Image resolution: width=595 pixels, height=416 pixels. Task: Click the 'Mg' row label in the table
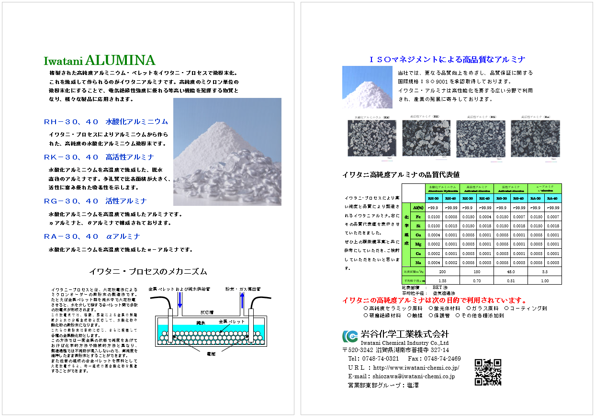pyautogui.click(x=418, y=244)
